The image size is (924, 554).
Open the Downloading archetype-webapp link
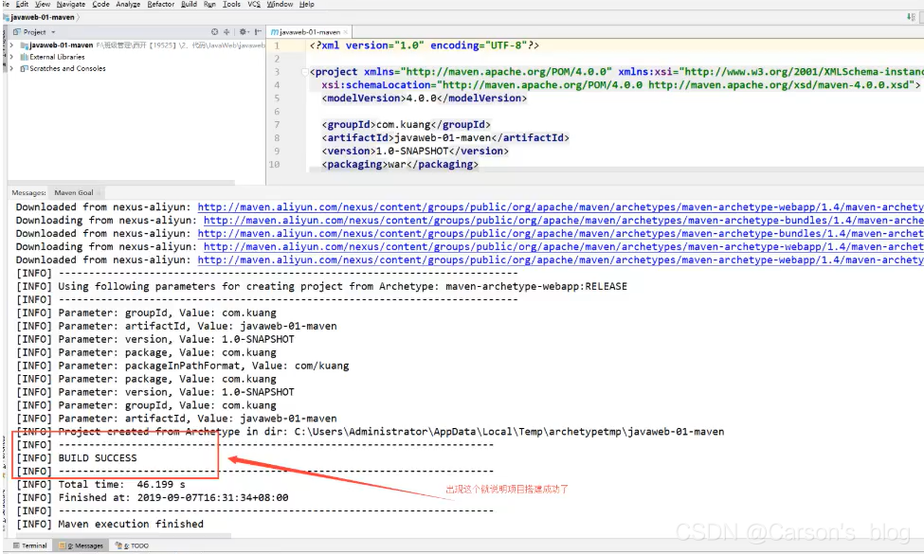coord(563,246)
